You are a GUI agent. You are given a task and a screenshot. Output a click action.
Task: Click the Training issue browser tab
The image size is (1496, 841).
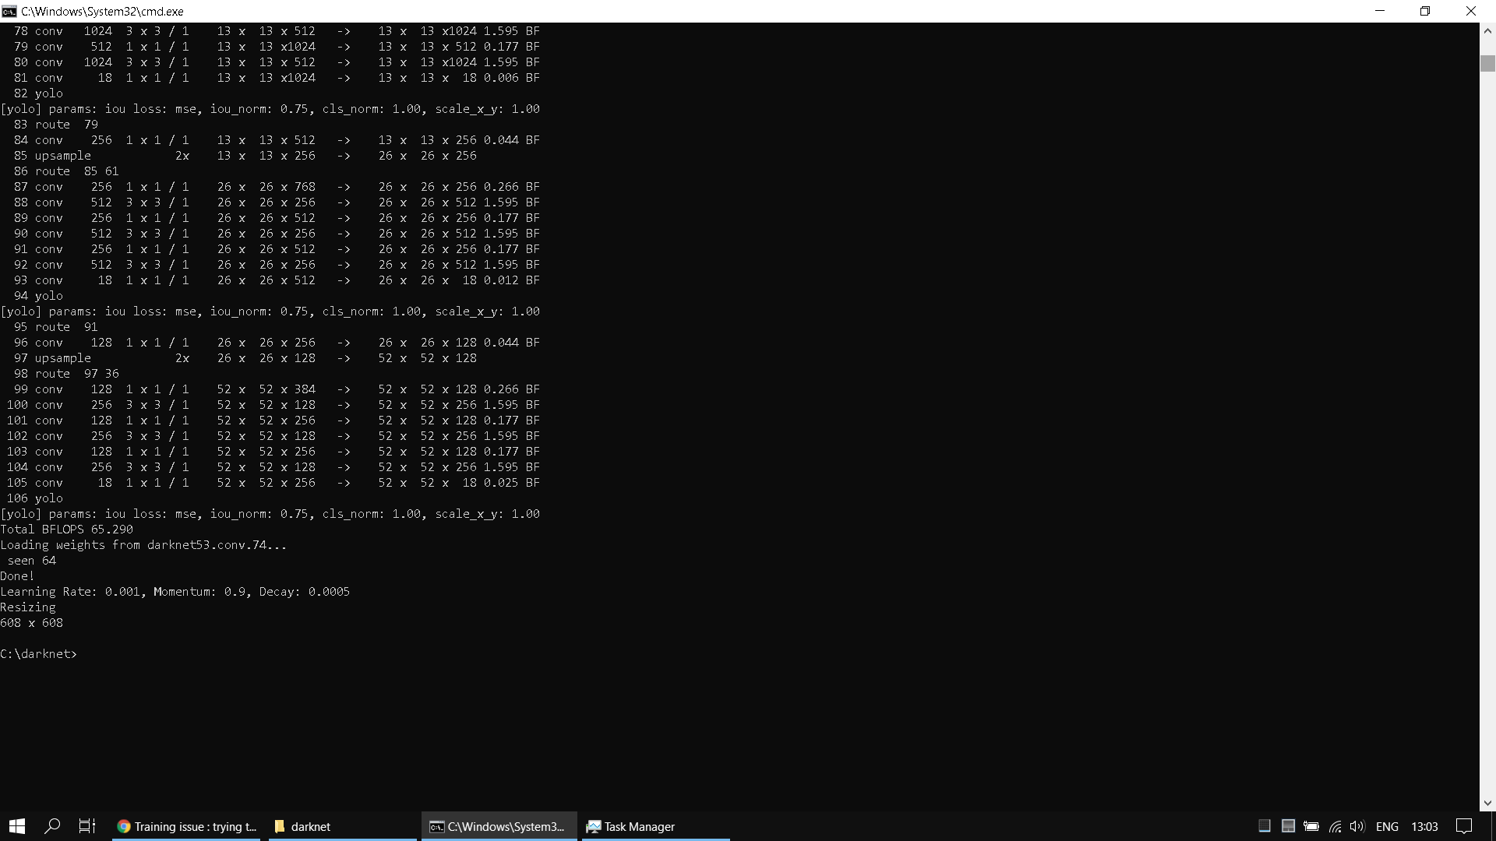click(x=186, y=827)
